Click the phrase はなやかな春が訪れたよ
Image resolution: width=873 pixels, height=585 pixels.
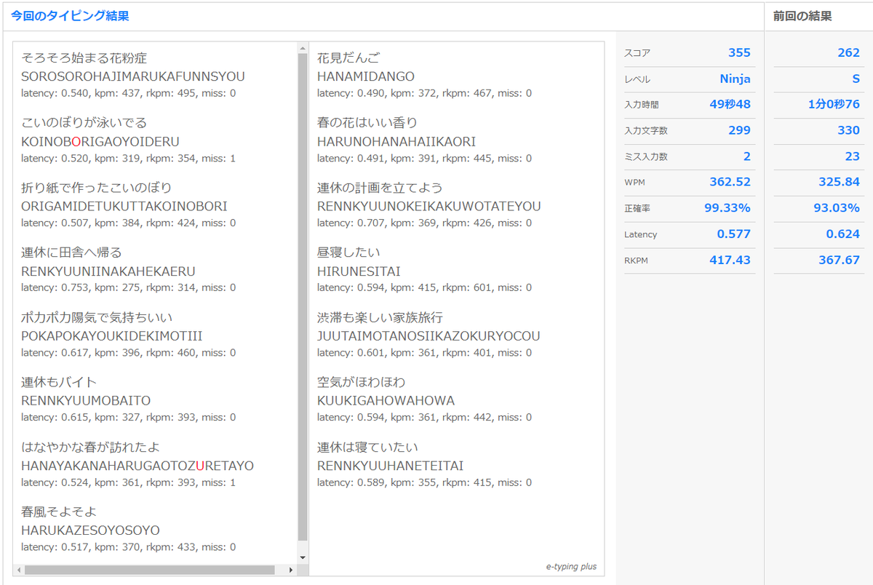91,447
